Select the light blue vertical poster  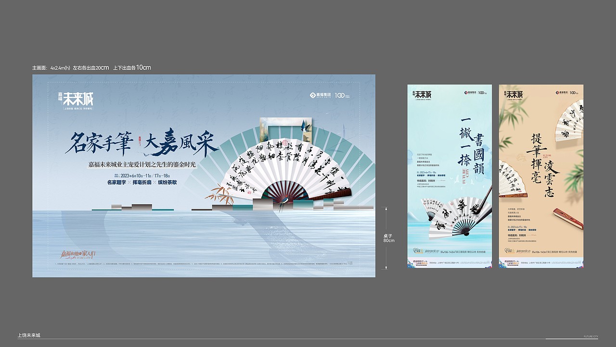tap(449, 176)
